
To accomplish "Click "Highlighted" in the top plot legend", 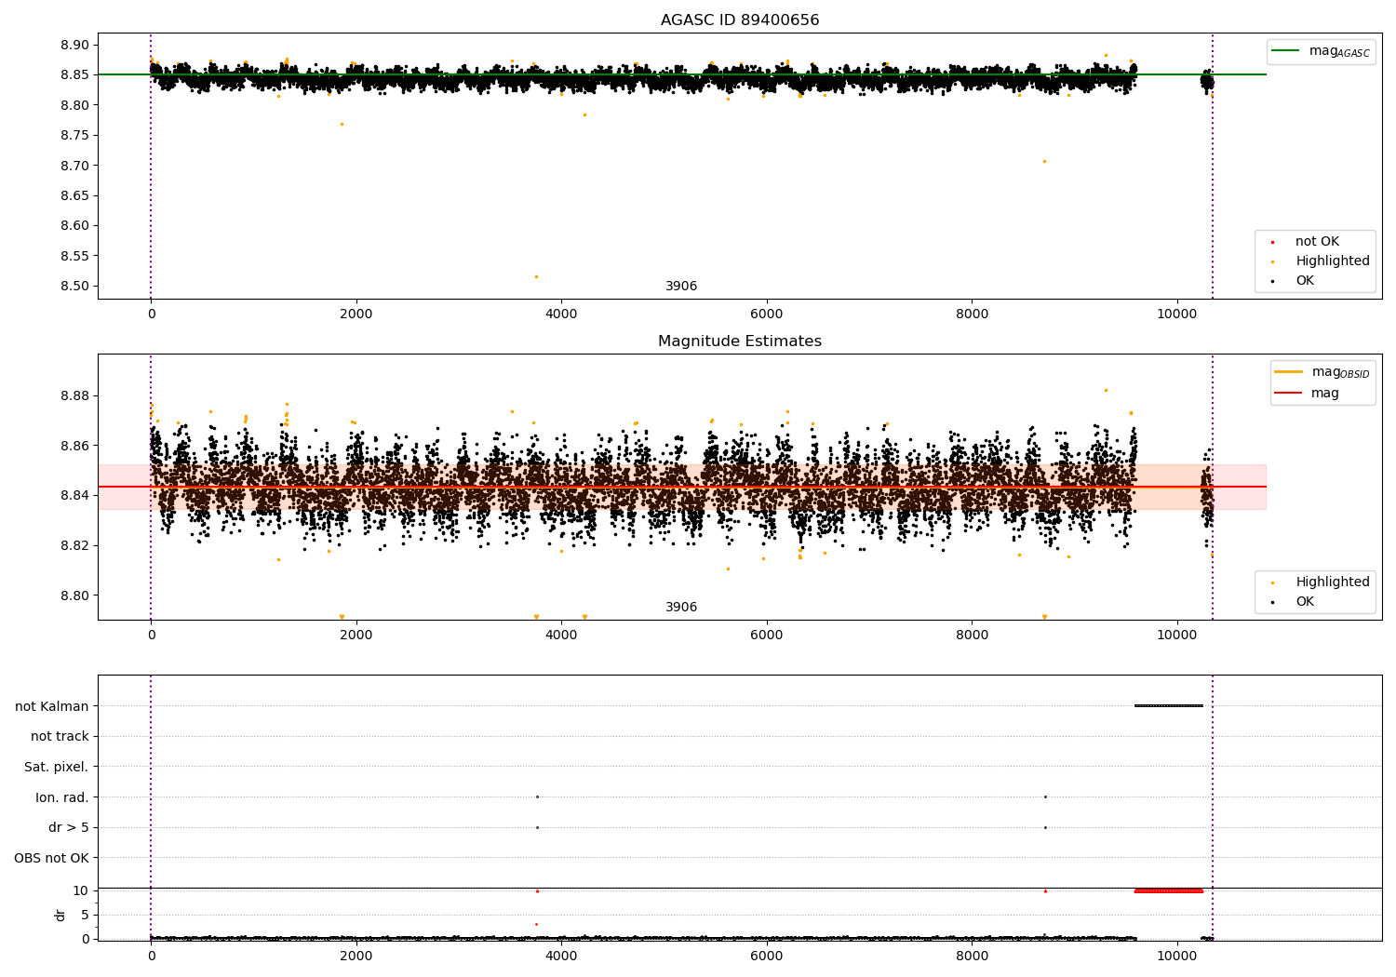I will [1333, 261].
